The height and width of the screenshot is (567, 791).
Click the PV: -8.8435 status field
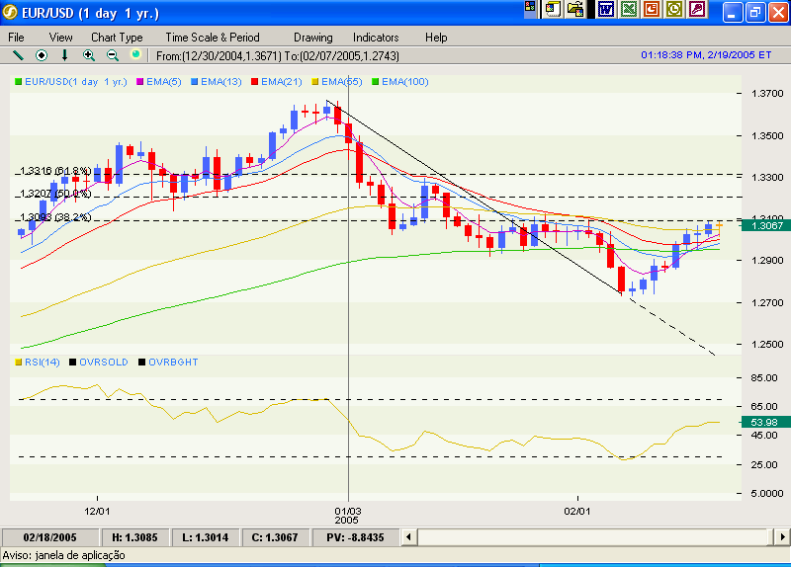355,537
